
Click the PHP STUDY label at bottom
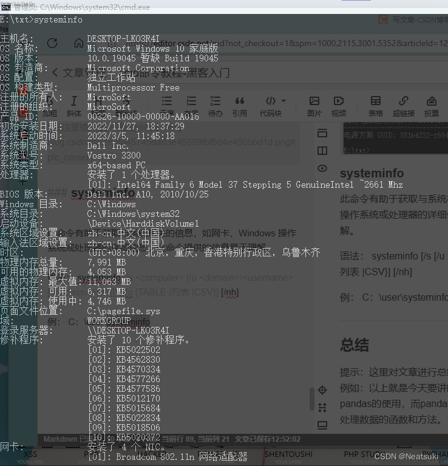[x=365, y=454]
